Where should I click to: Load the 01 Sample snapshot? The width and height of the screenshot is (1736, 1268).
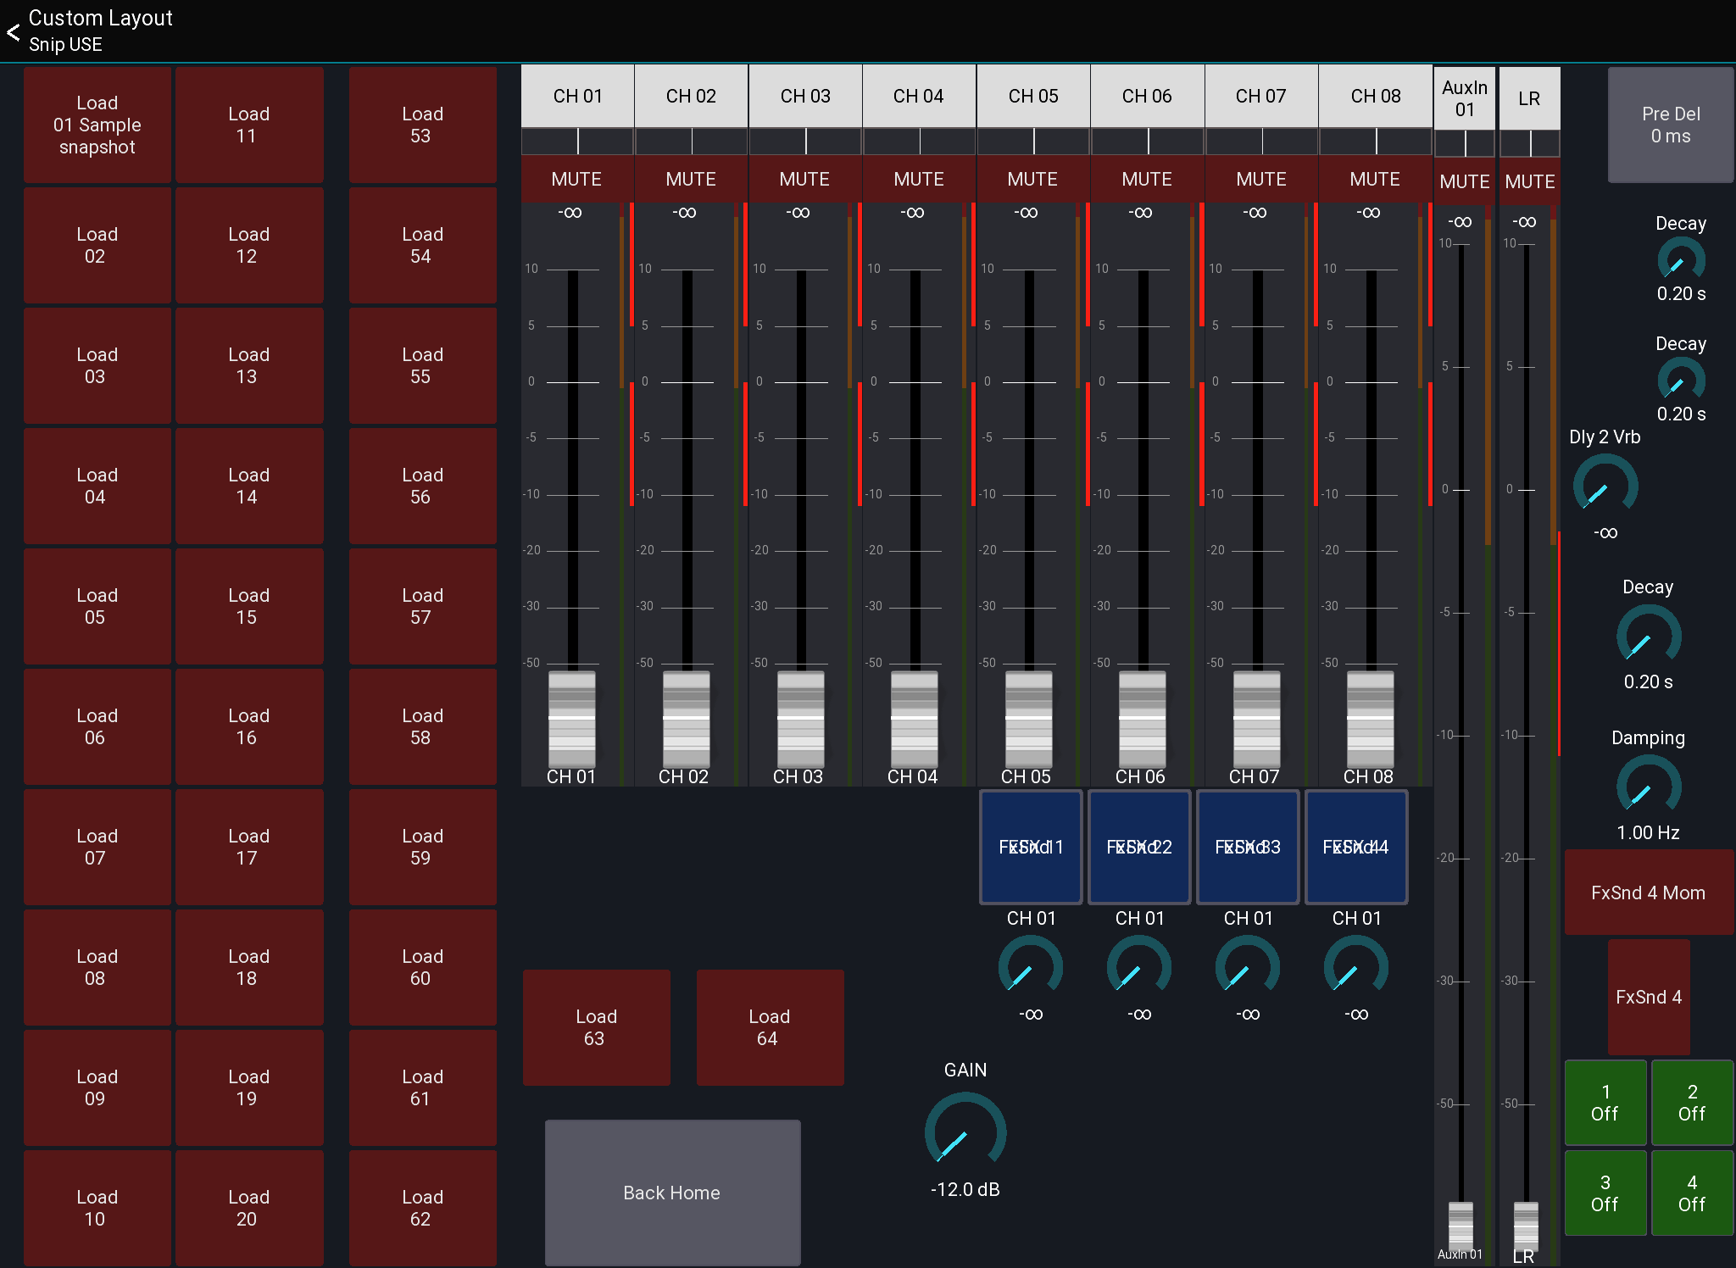coord(97,125)
